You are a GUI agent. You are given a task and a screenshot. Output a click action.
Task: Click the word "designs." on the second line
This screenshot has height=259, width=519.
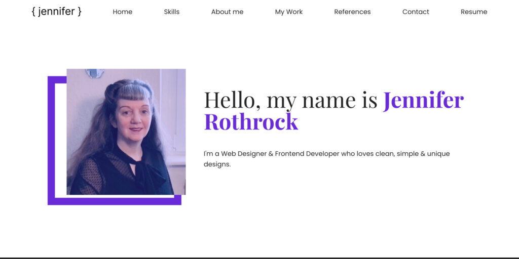217,164
